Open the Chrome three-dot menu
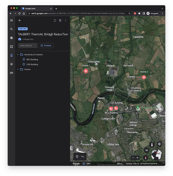The image size is (173, 176). pos(162,13)
